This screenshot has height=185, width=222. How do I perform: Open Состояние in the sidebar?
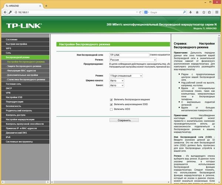point(26,40)
